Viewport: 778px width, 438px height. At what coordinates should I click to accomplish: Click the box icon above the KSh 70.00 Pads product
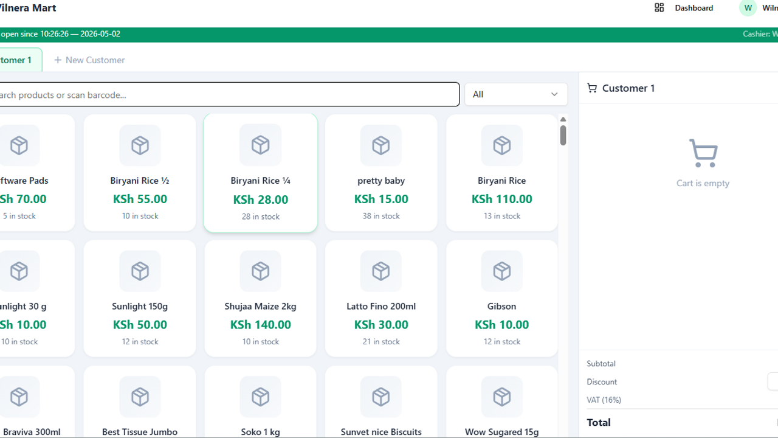click(19, 145)
